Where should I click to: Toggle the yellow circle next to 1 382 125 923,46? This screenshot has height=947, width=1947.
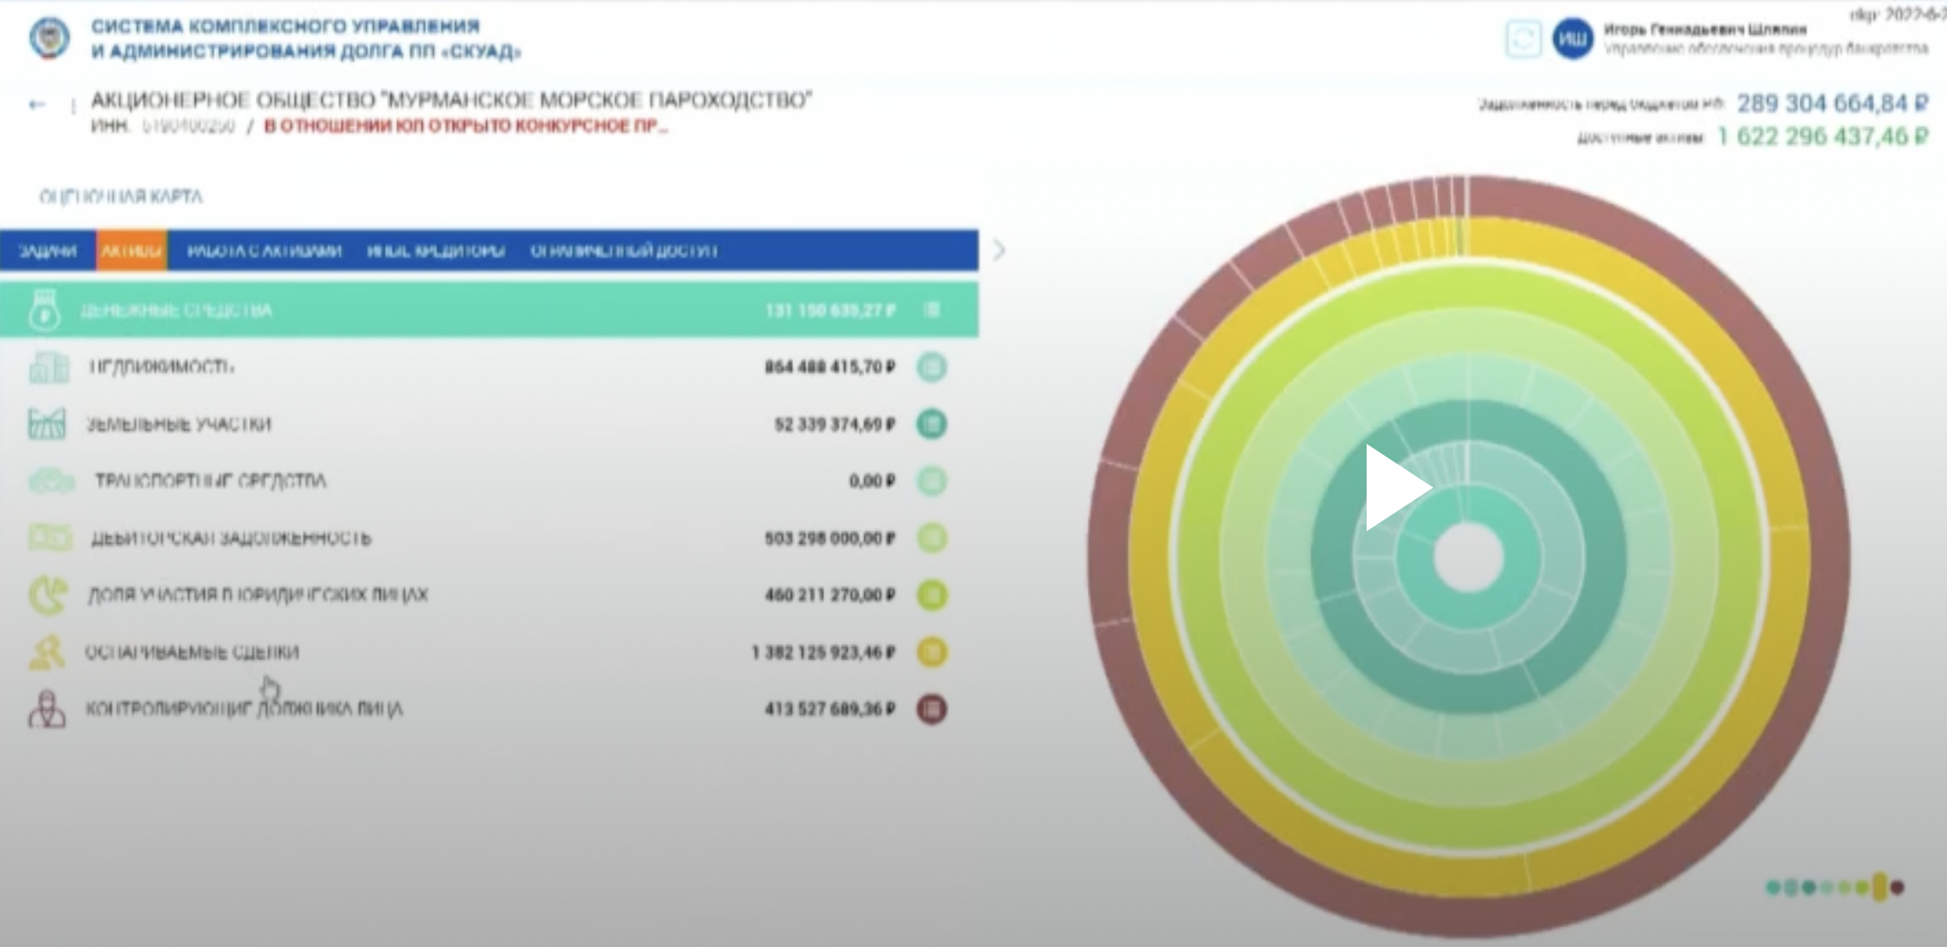pos(931,652)
